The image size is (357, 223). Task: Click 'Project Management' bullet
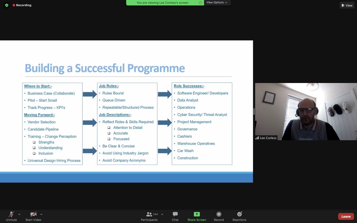pyautogui.click(x=194, y=122)
